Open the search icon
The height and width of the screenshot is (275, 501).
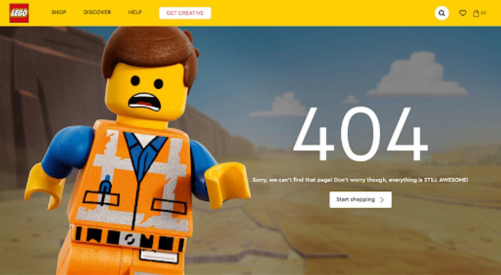(441, 13)
